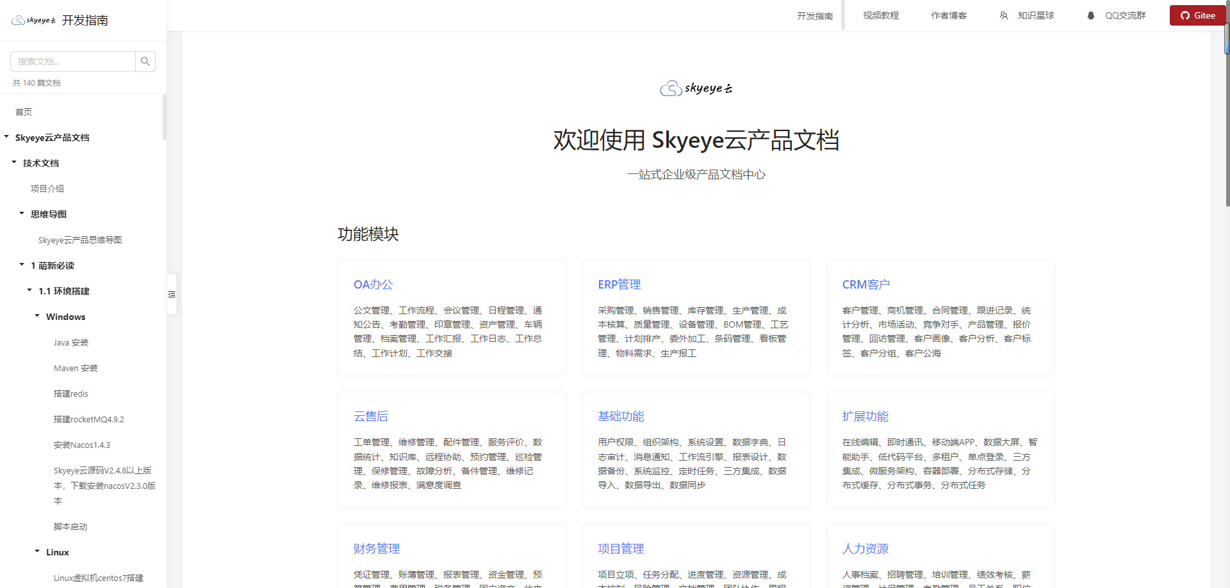Open the 财务管理 module link
1230x588 pixels.
pos(377,549)
